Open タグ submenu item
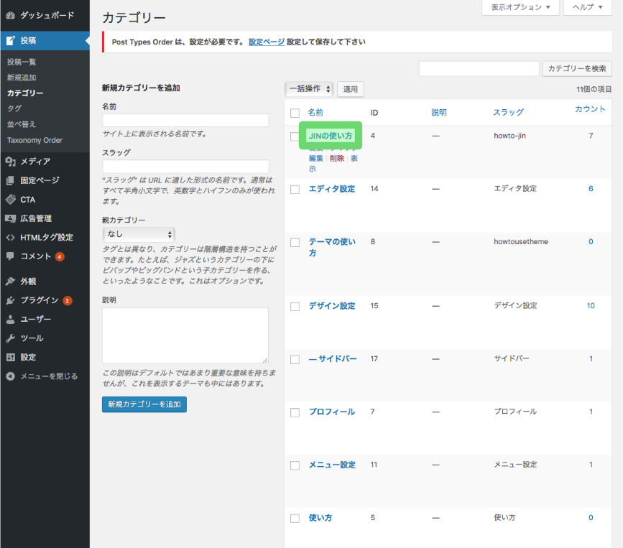The height and width of the screenshot is (548, 623). pyautogui.click(x=14, y=108)
